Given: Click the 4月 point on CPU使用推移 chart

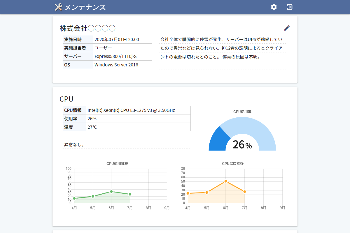Looking at the screenshot, I should 74,198.
